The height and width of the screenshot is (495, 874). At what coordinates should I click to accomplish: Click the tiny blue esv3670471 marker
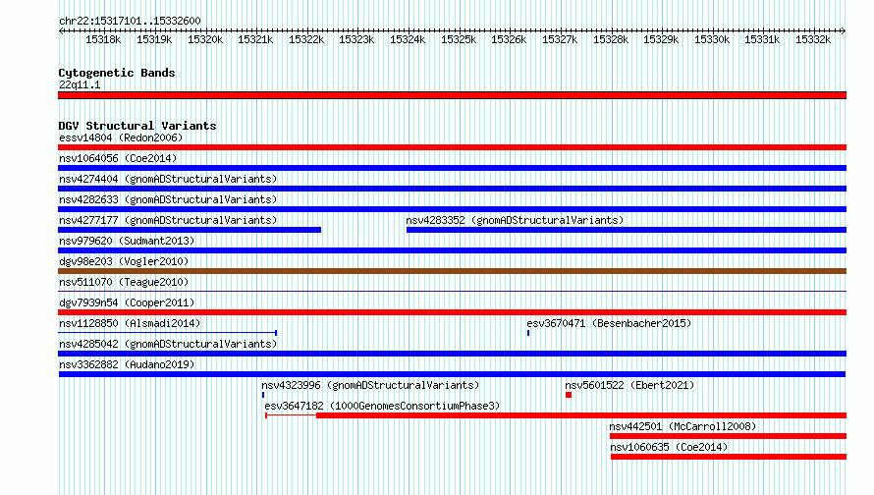click(x=528, y=333)
